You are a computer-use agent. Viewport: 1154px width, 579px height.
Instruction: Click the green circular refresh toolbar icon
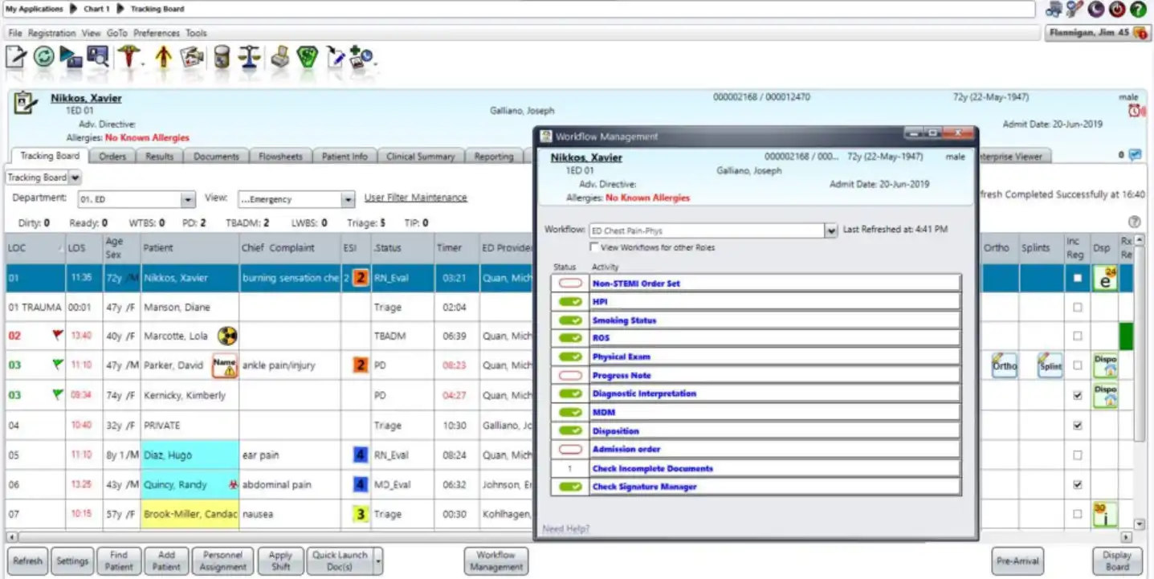click(43, 58)
